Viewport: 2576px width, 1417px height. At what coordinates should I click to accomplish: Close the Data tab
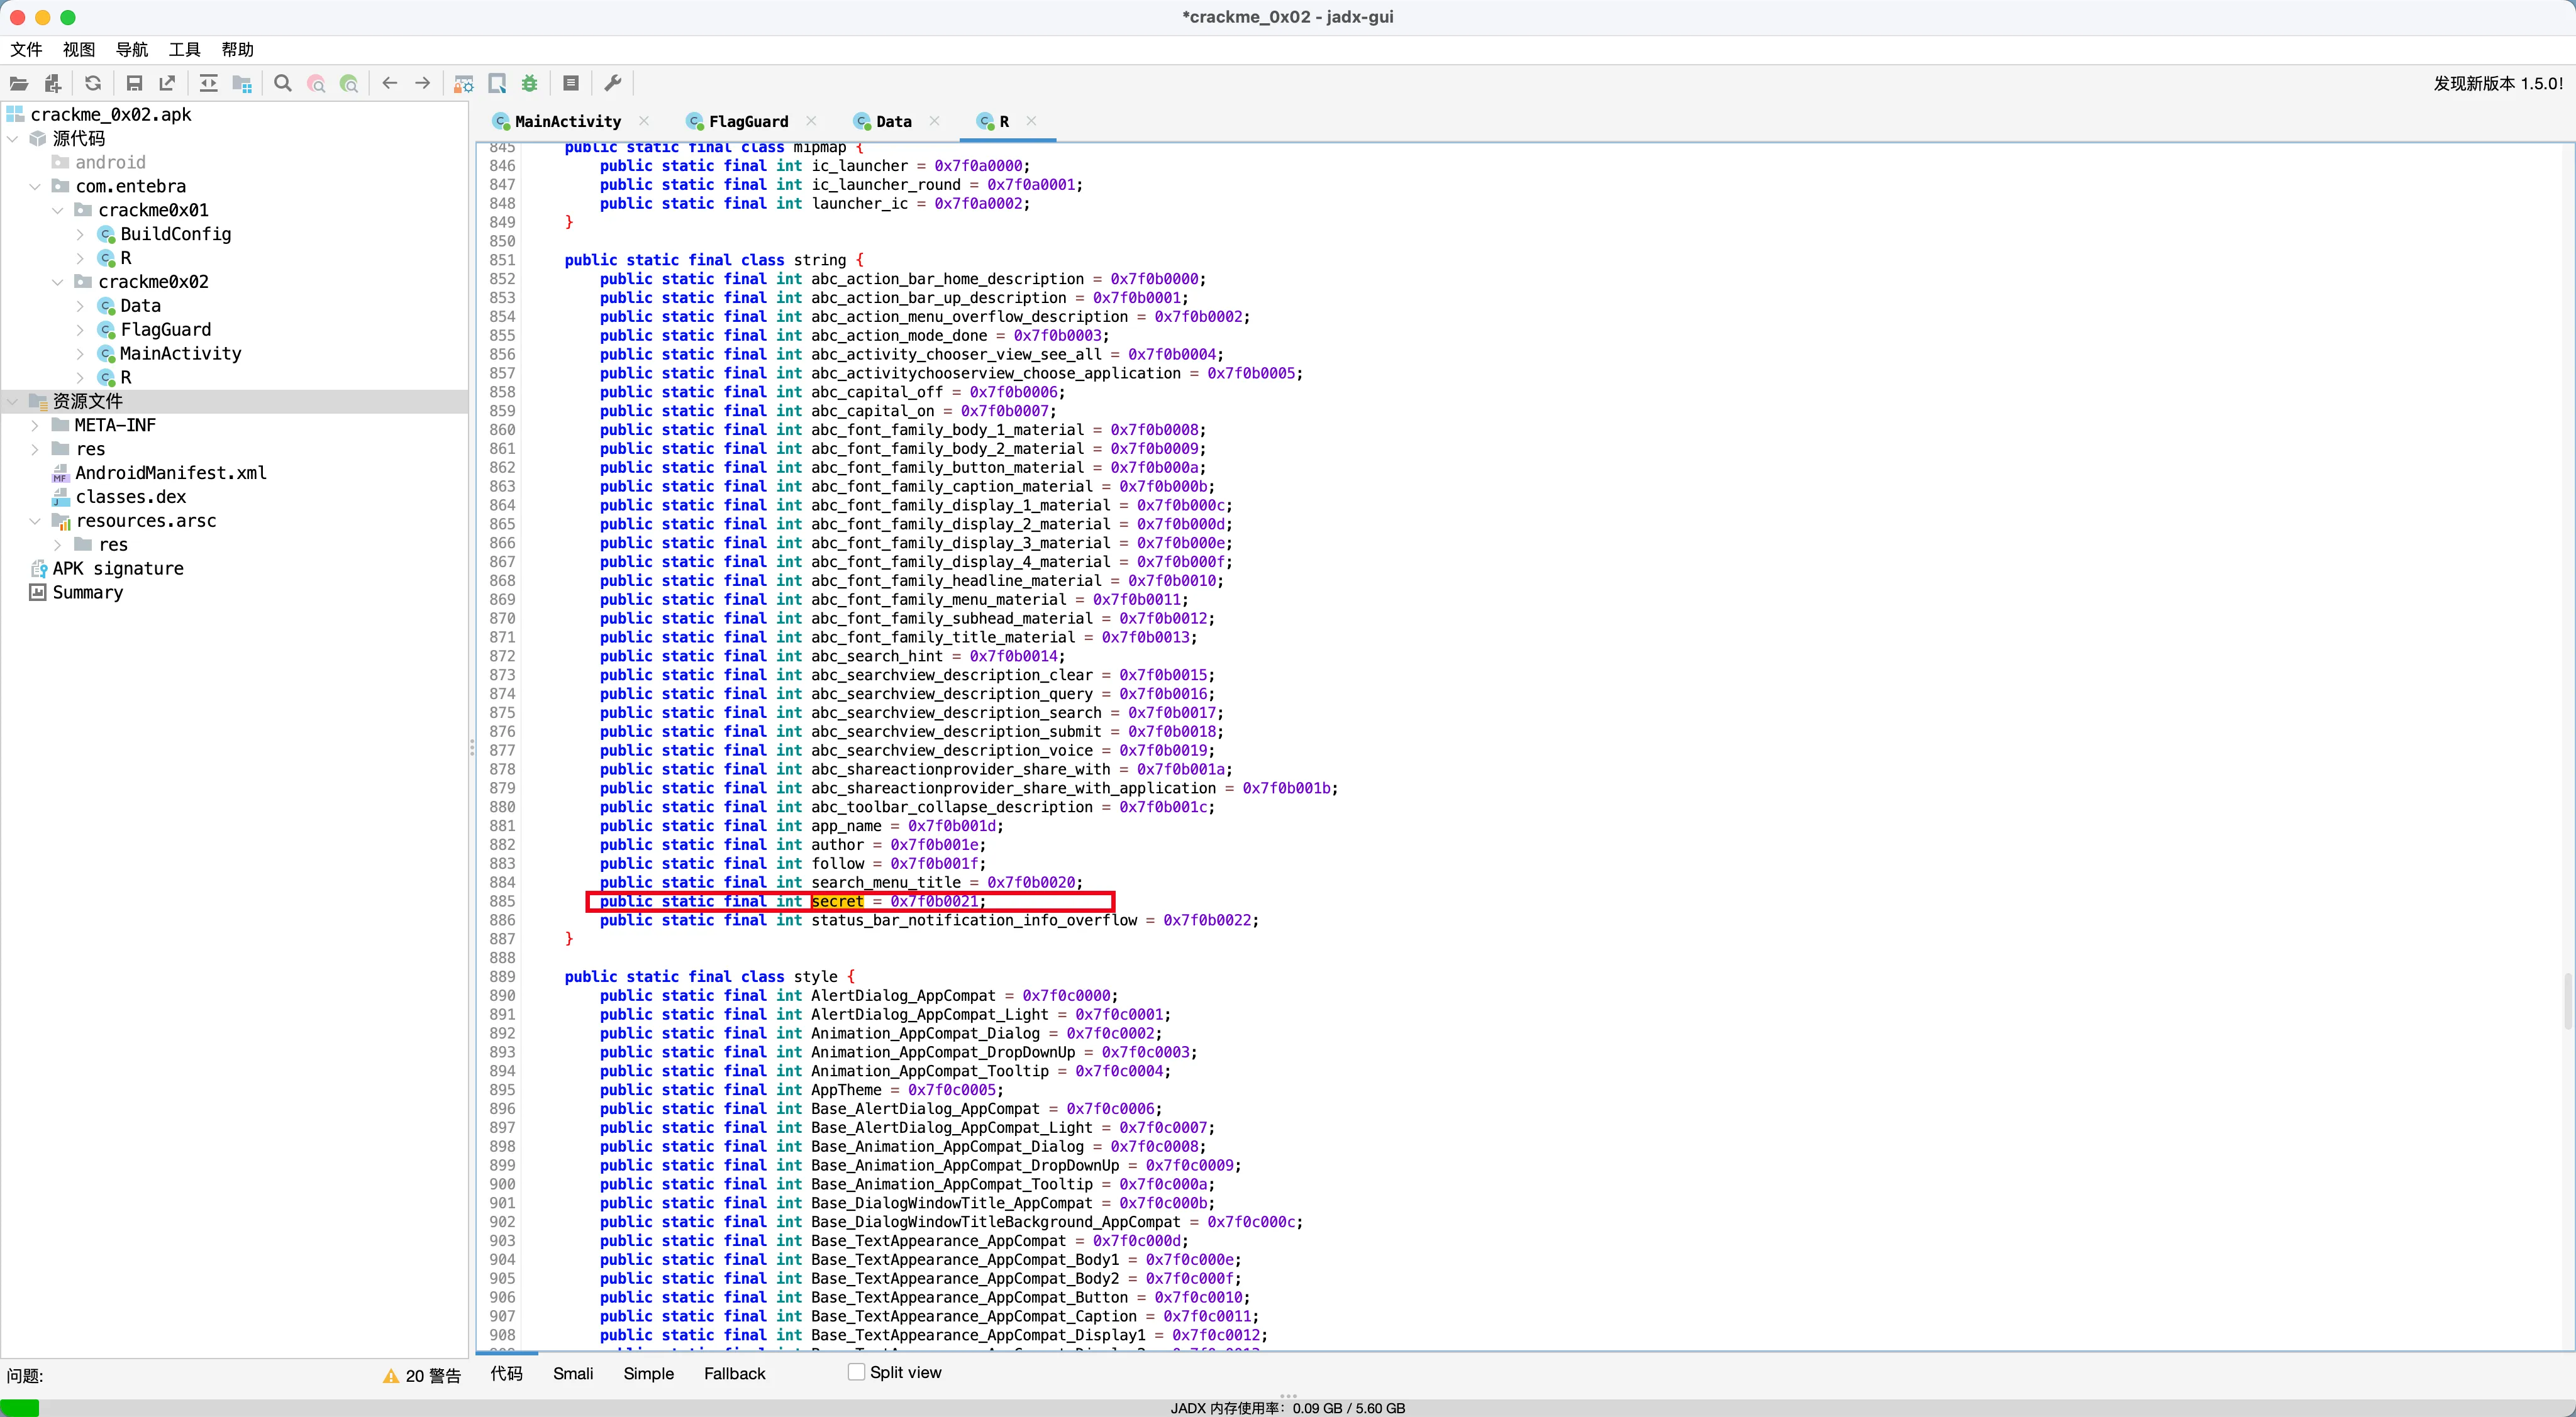pos(934,121)
